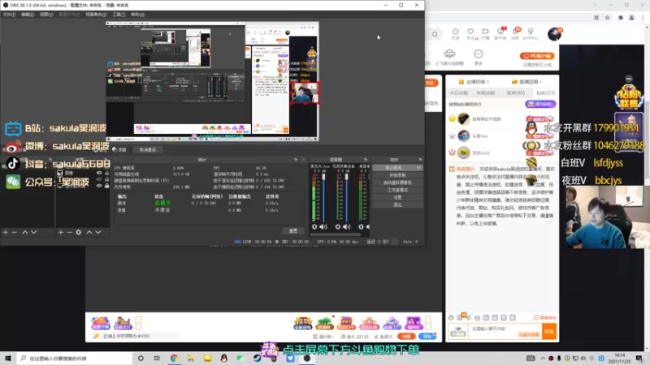Open dropdown arrow beside stop streaming button

[x=418, y=168]
